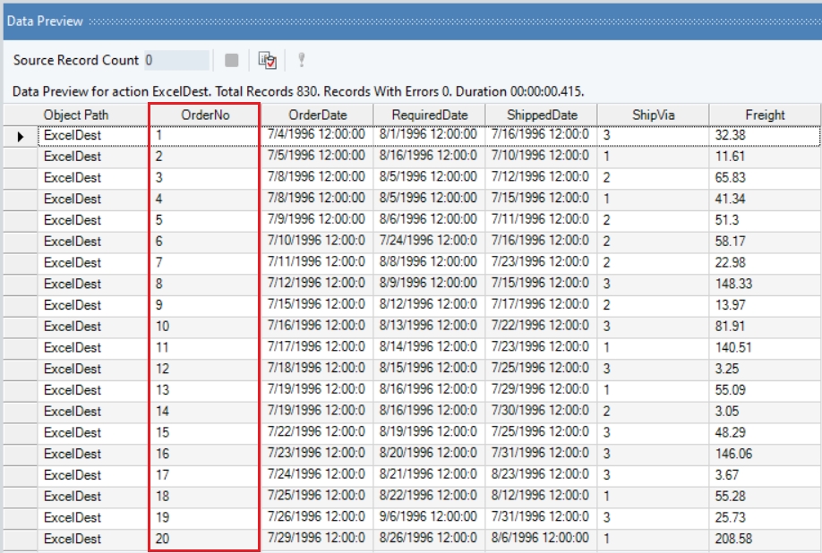Select the first row's arrow indicator

click(x=20, y=135)
